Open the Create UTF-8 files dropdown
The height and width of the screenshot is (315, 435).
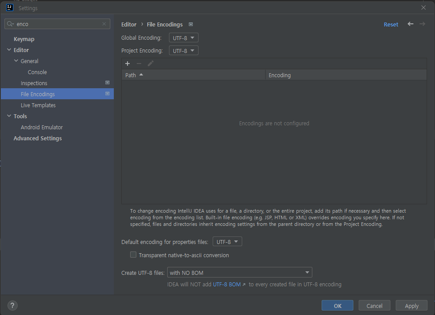[240, 272]
